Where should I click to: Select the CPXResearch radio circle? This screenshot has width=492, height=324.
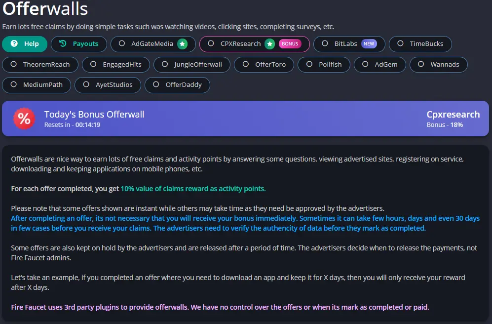pos(211,43)
